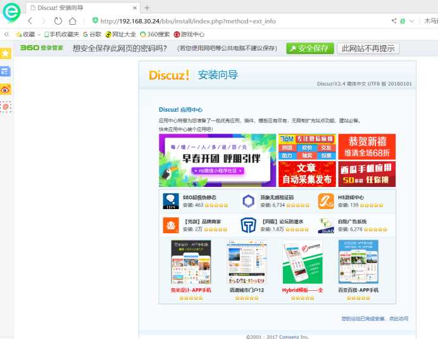Image resolution: width=438 pixels, height=339 pixels.
Task: Open the 360搜索 bookmark
Action: [x=155, y=34]
